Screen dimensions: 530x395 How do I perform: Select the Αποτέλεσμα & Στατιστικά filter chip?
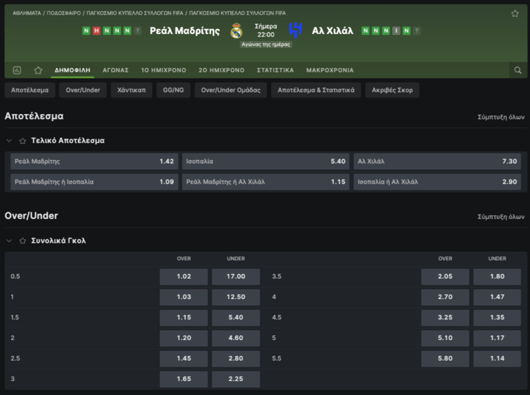(x=316, y=90)
